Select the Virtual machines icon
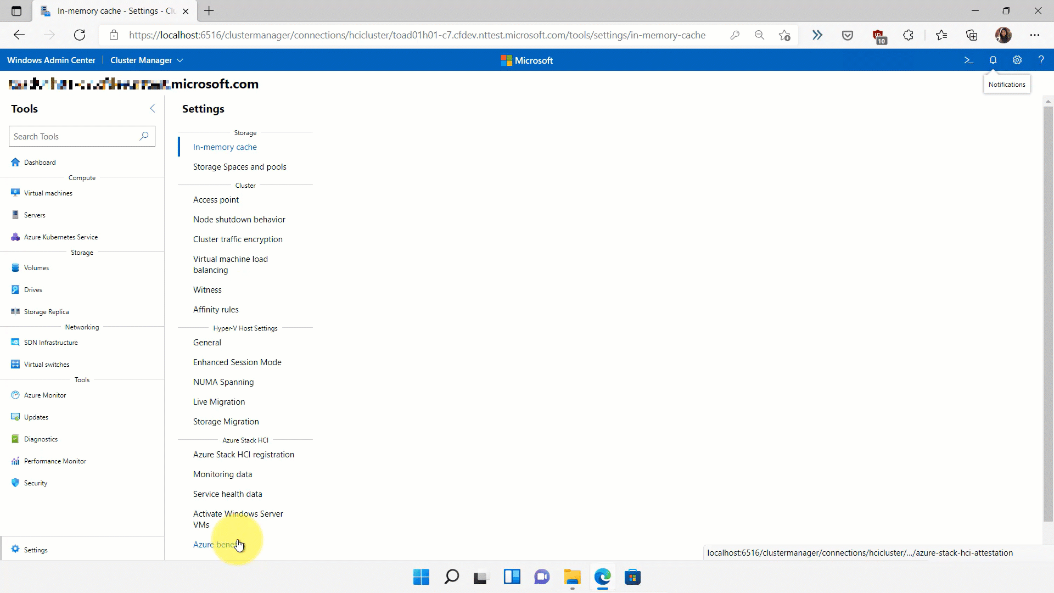Image resolution: width=1054 pixels, height=593 pixels. coord(15,192)
